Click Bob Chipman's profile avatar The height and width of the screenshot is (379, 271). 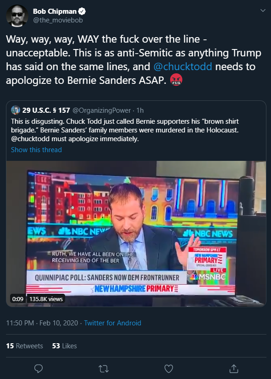click(x=17, y=16)
